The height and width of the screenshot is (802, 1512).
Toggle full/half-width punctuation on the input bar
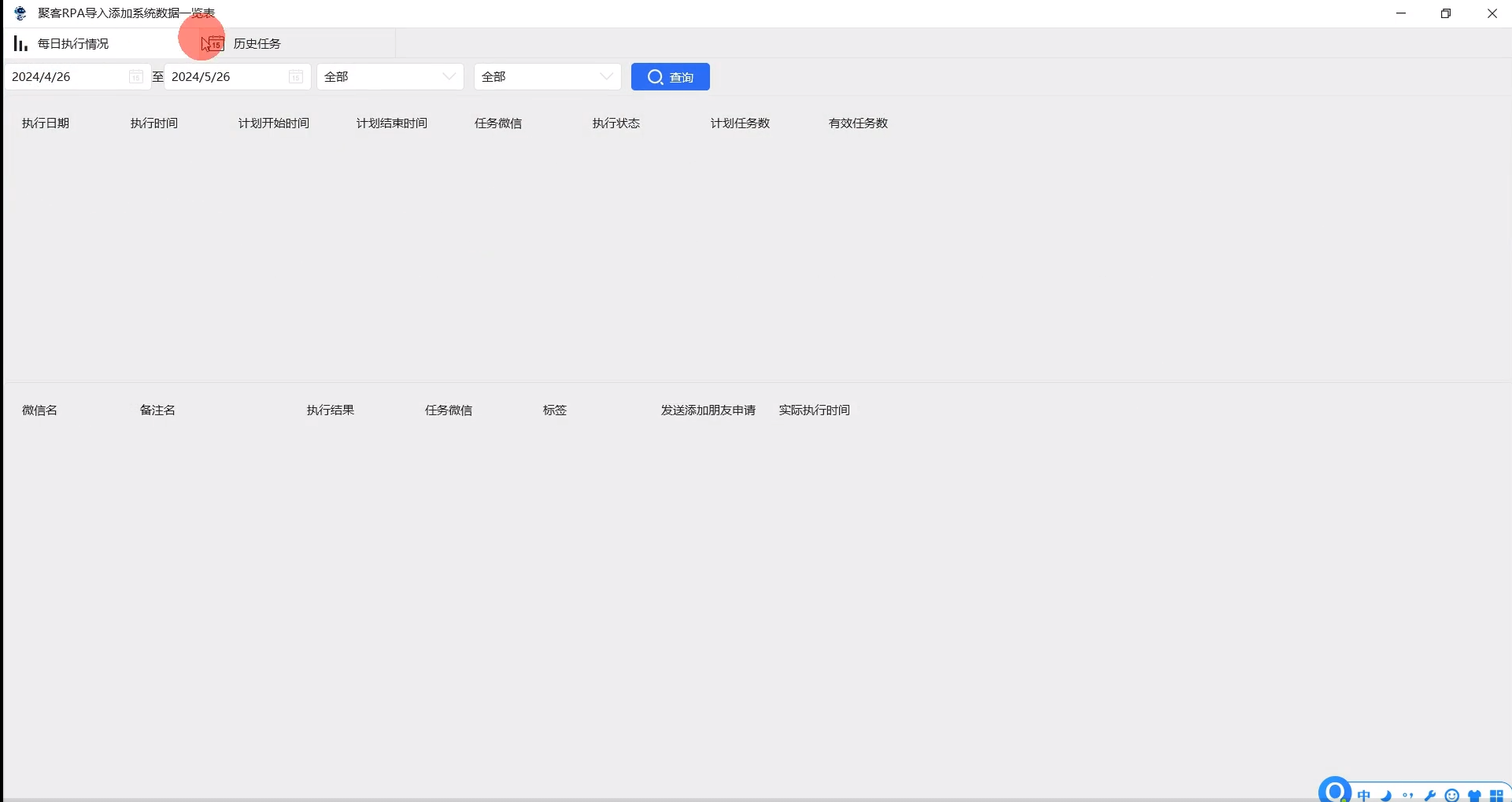click(1408, 795)
